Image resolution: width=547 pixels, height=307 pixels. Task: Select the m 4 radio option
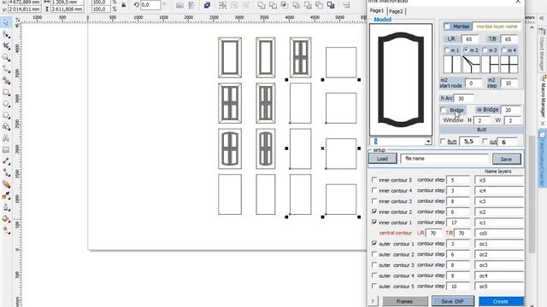click(x=503, y=50)
